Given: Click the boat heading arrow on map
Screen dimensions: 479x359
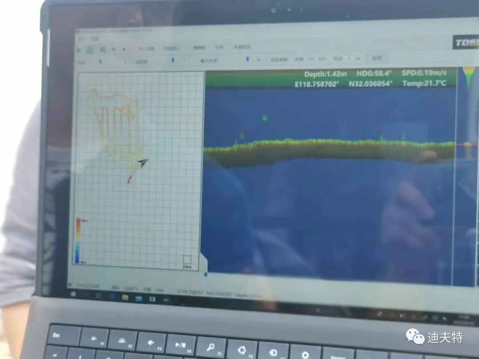Looking at the screenshot, I should pos(143,163).
